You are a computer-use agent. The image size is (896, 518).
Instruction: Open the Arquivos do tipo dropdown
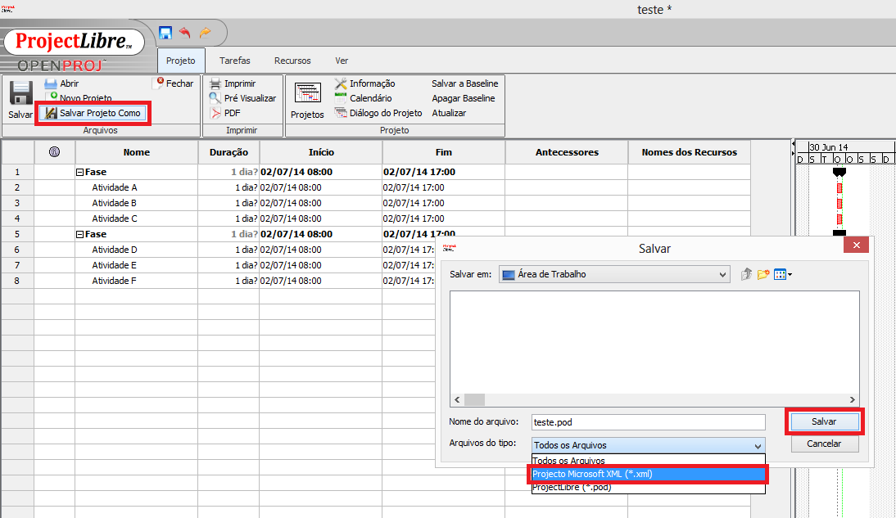tap(648, 445)
